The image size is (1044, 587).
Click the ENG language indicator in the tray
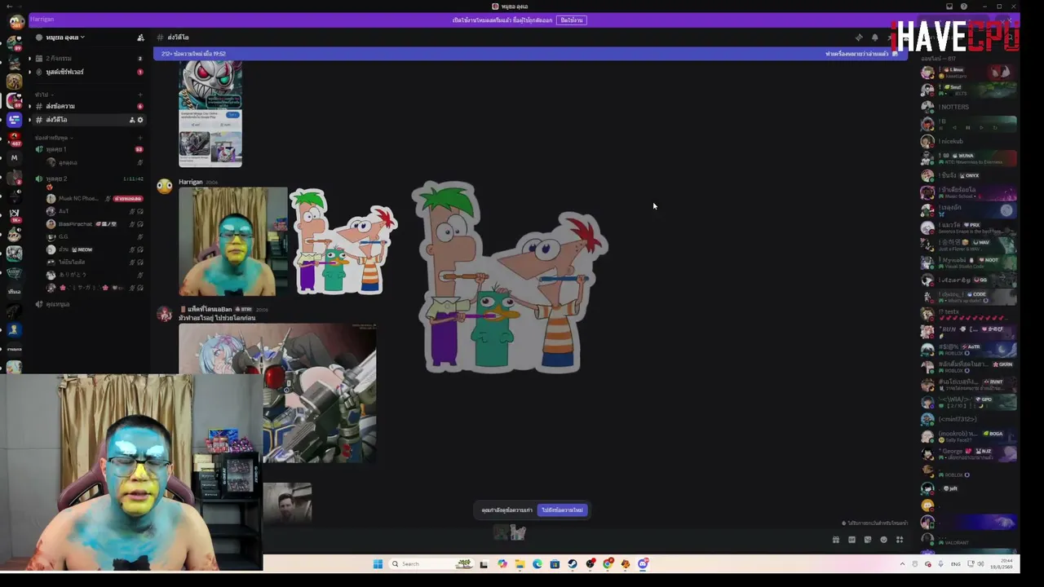click(x=956, y=564)
